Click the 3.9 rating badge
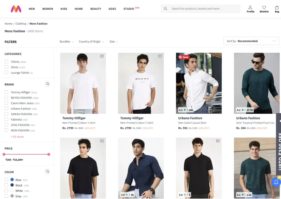The width and height of the screenshot is (281, 199). click(x=127, y=195)
